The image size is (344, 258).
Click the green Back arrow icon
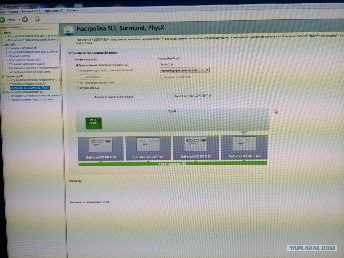2,20
